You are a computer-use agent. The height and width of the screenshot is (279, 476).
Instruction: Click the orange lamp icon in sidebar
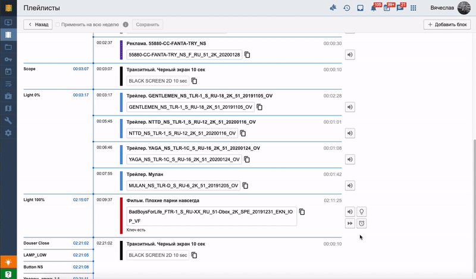pyautogui.click(x=8, y=262)
